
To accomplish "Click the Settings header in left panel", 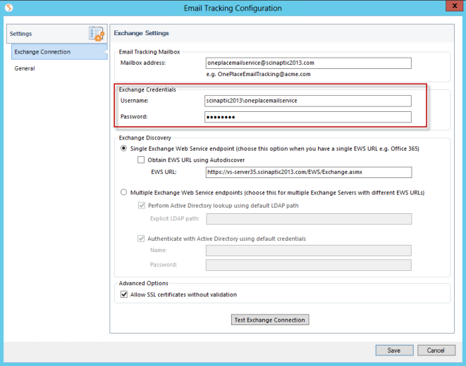I will pyautogui.click(x=21, y=33).
